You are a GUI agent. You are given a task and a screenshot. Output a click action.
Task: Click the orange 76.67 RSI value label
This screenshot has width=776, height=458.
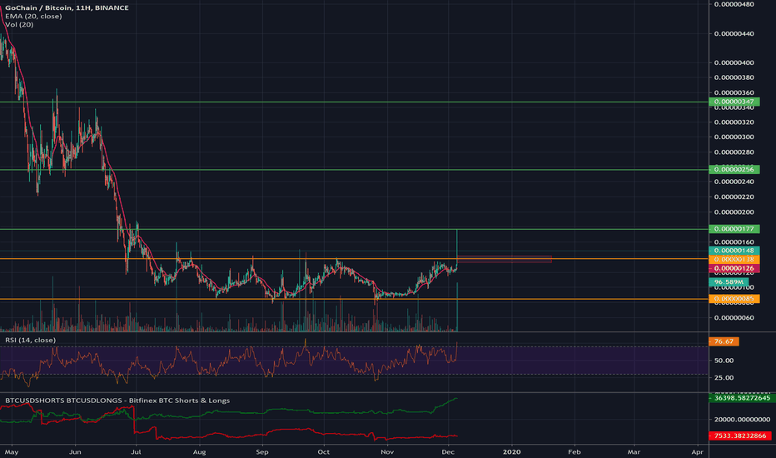pyautogui.click(x=724, y=341)
